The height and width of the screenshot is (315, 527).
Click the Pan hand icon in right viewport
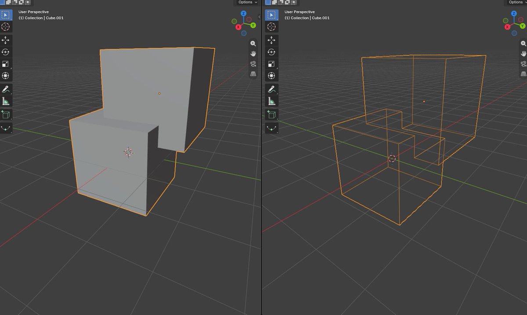(523, 54)
